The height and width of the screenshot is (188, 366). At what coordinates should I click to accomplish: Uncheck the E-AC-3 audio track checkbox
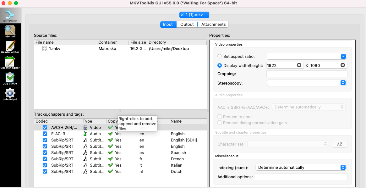(x=45, y=134)
